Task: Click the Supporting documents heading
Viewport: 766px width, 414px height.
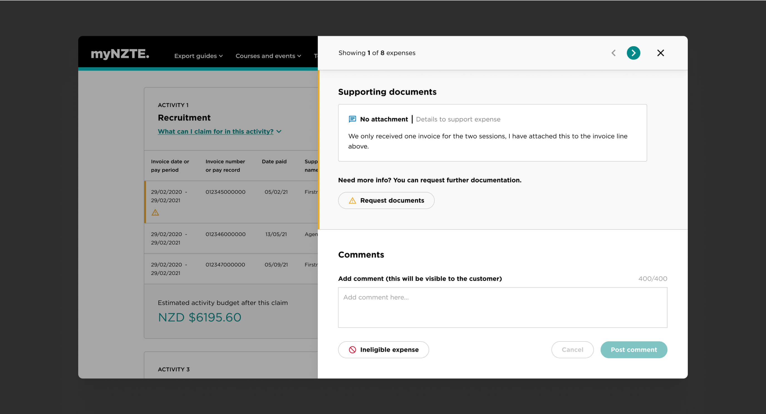Action: [387, 92]
